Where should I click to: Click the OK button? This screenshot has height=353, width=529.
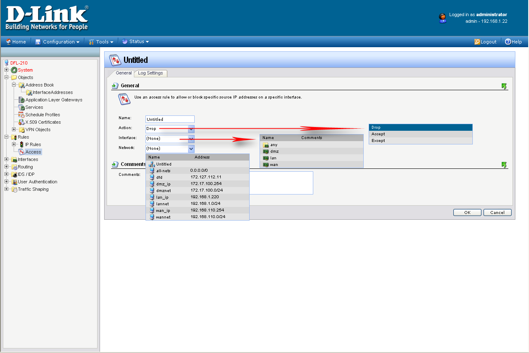pos(467,213)
